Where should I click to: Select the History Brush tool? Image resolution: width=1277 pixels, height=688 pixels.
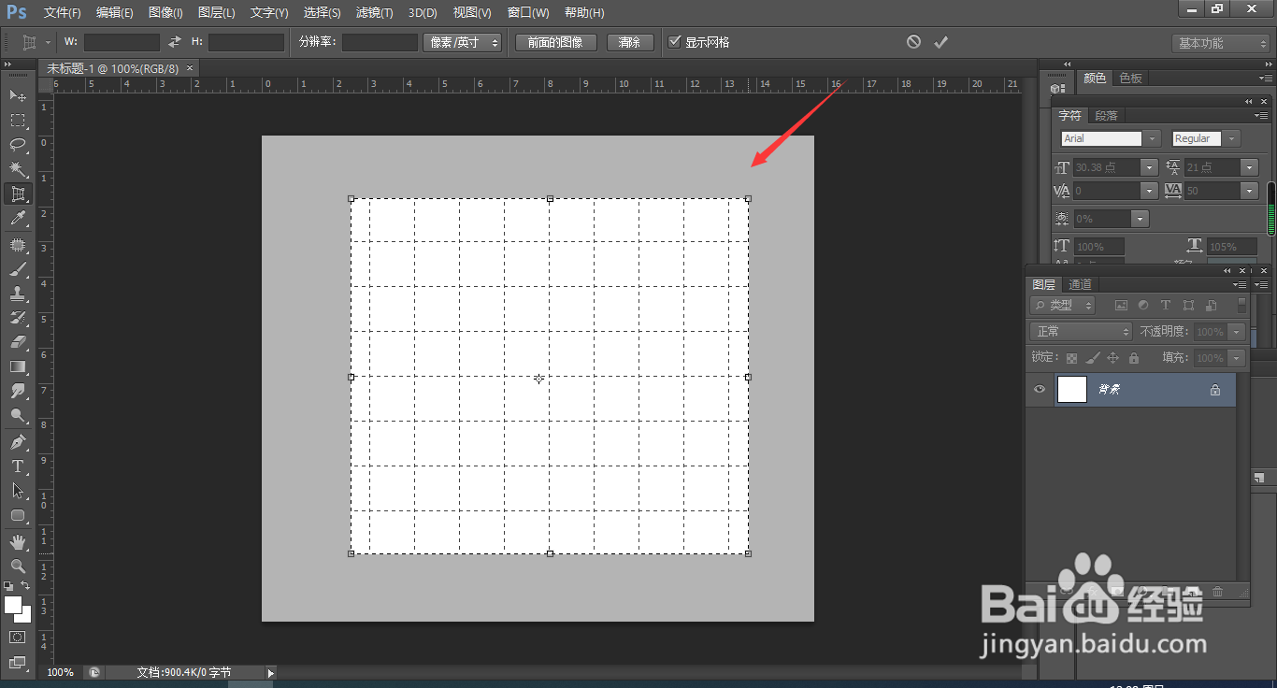pos(18,318)
